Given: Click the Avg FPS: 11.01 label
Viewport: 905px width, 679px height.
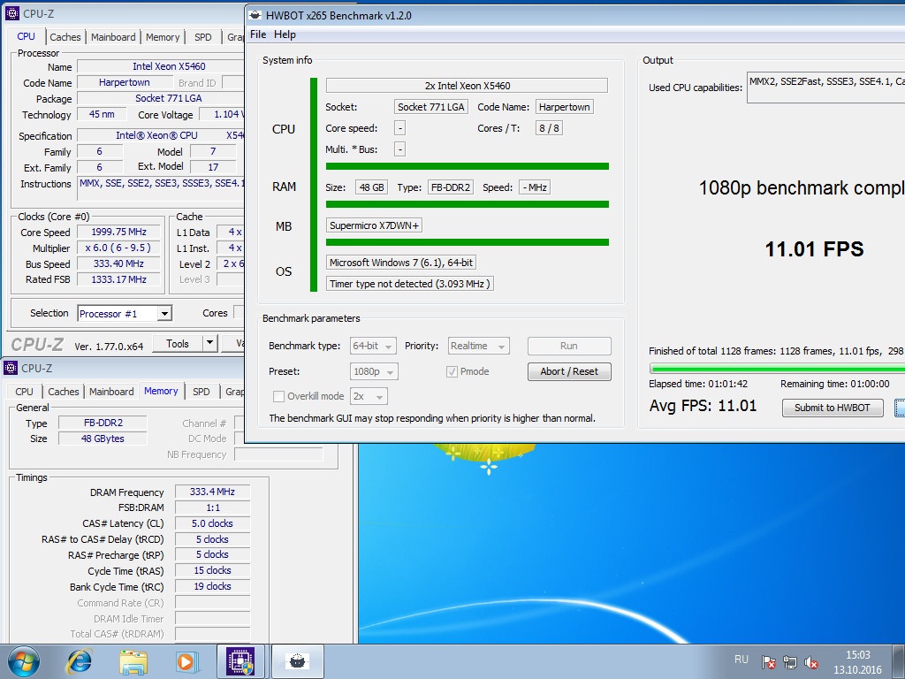Looking at the screenshot, I should (703, 406).
